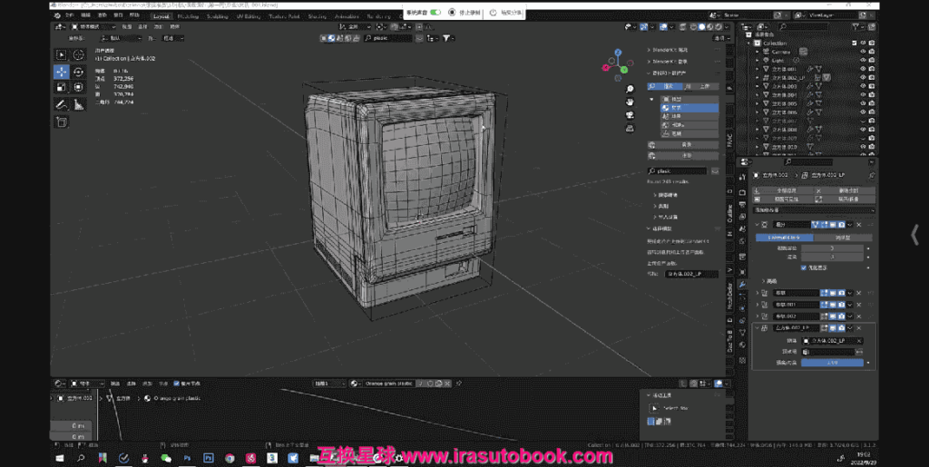The height and width of the screenshot is (467, 929).
Task: Expand 立方体.001 in the outliner tree
Action: 758,69
